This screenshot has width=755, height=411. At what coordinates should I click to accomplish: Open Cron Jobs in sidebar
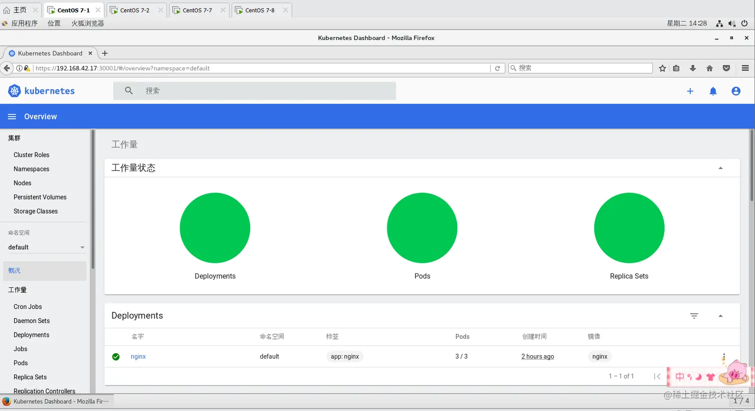tap(27, 307)
